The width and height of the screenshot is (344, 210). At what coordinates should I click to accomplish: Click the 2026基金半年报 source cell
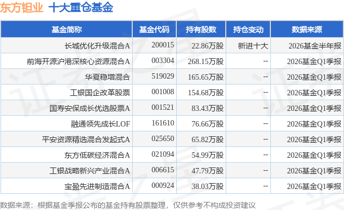point(315,46)
